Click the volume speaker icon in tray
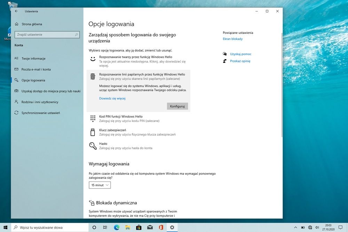Screen dimensions: 348x232 [317, 227]
